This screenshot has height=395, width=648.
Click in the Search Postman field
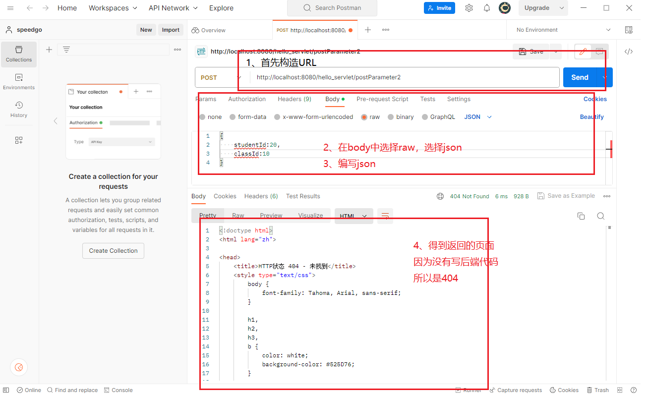pyautogui.click(x=332, y=8)
